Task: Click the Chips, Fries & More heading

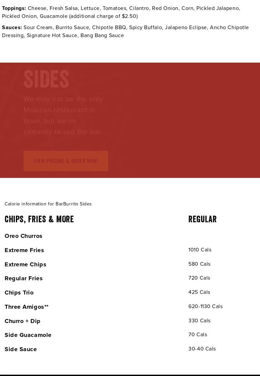Action: pyautogui.click(x=39, y=219)
